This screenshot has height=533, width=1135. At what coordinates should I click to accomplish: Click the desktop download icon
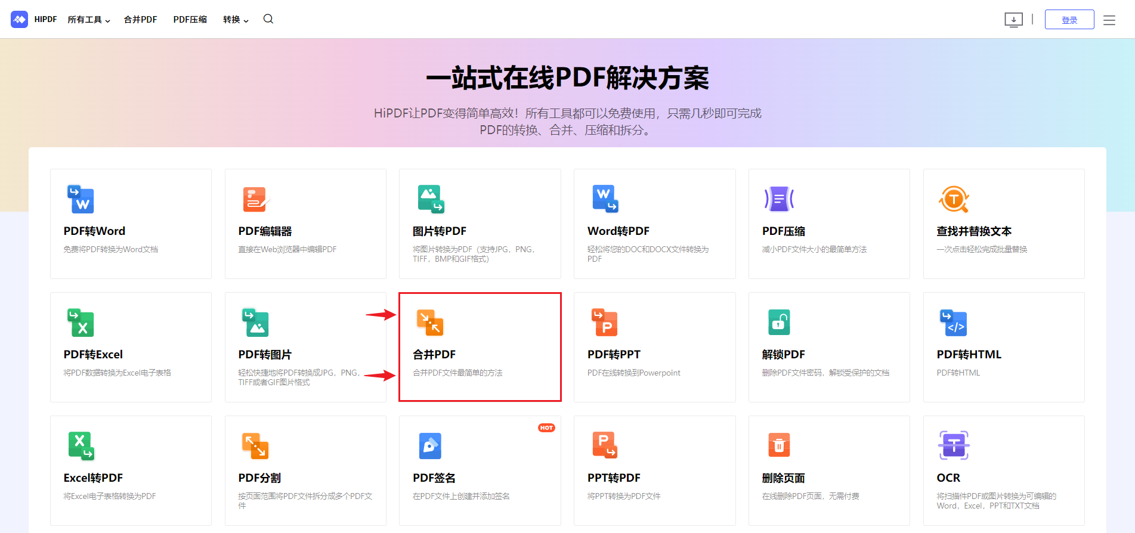tap(1013, 20)
